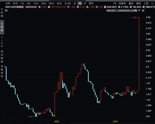The height and width of the screenshot is (124, 155).
Task: Open the 工具 tools menu
Action: coord(146,3)
